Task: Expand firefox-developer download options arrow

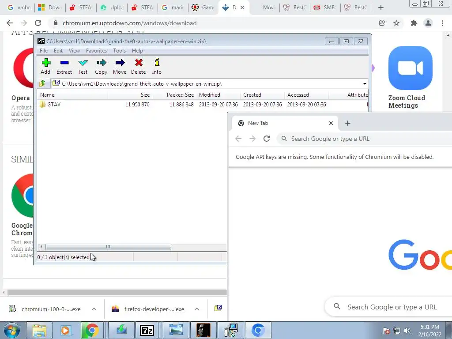Action: tap(197, 309)
